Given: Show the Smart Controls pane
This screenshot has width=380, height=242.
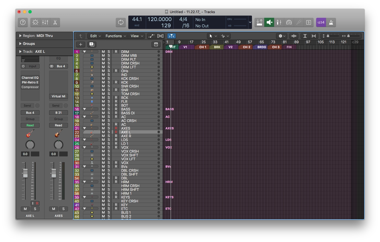Looking at the screenshot, I should 35,22.
